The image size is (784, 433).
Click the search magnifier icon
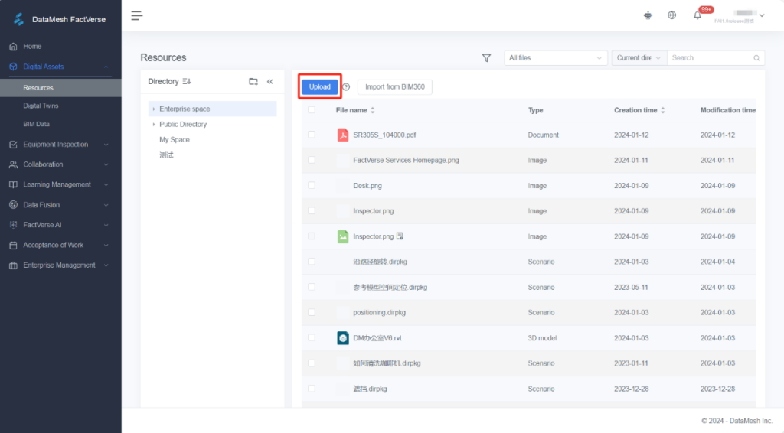[x=756, y=58]
